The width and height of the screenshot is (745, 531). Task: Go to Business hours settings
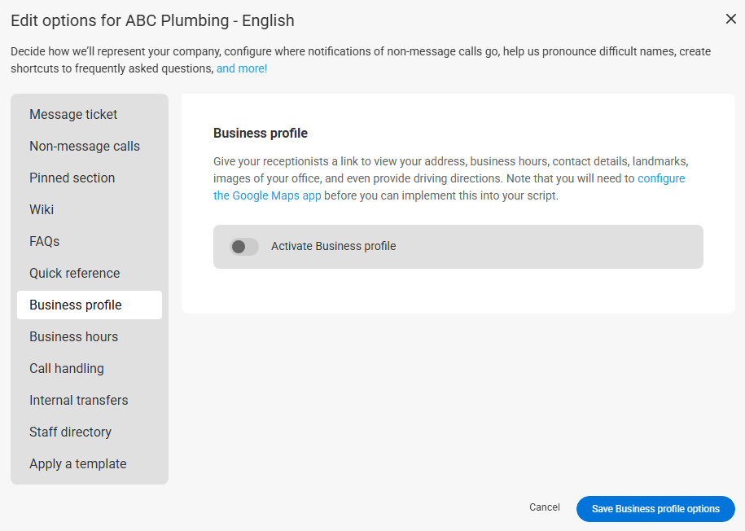(73, 337)
